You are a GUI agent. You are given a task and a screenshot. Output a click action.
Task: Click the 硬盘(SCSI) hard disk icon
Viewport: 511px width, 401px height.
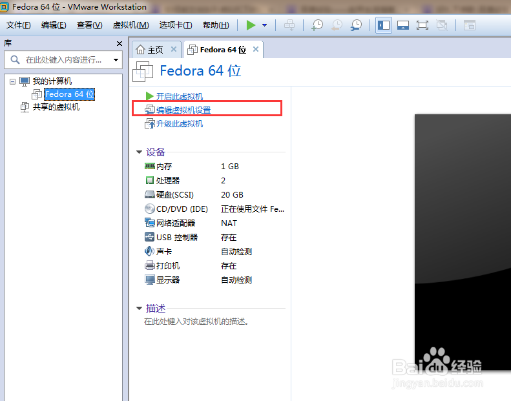(150, 194)
